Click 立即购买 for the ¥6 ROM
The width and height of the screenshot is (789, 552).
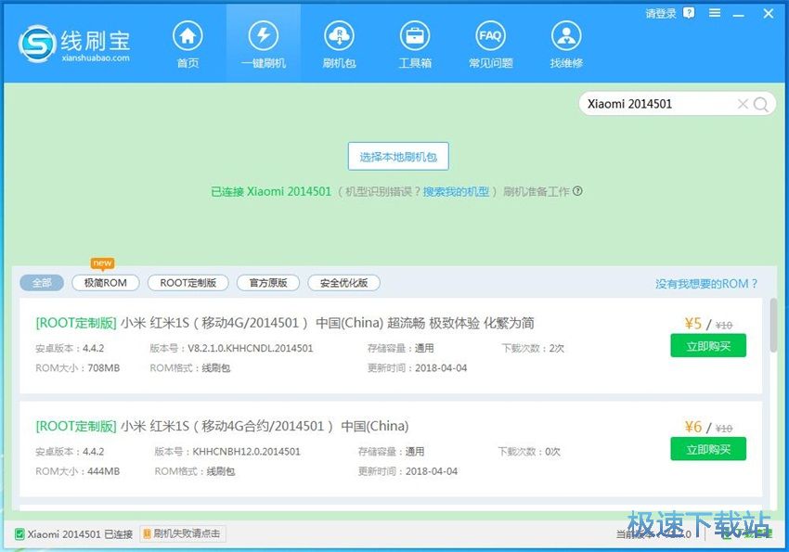pyautogui.click(x=708, y=449)
